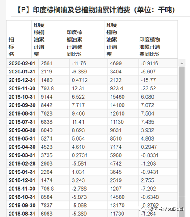Click vegetable oil value 3404
The height and width of the screenshot is (217, 190).
[123, 72]
